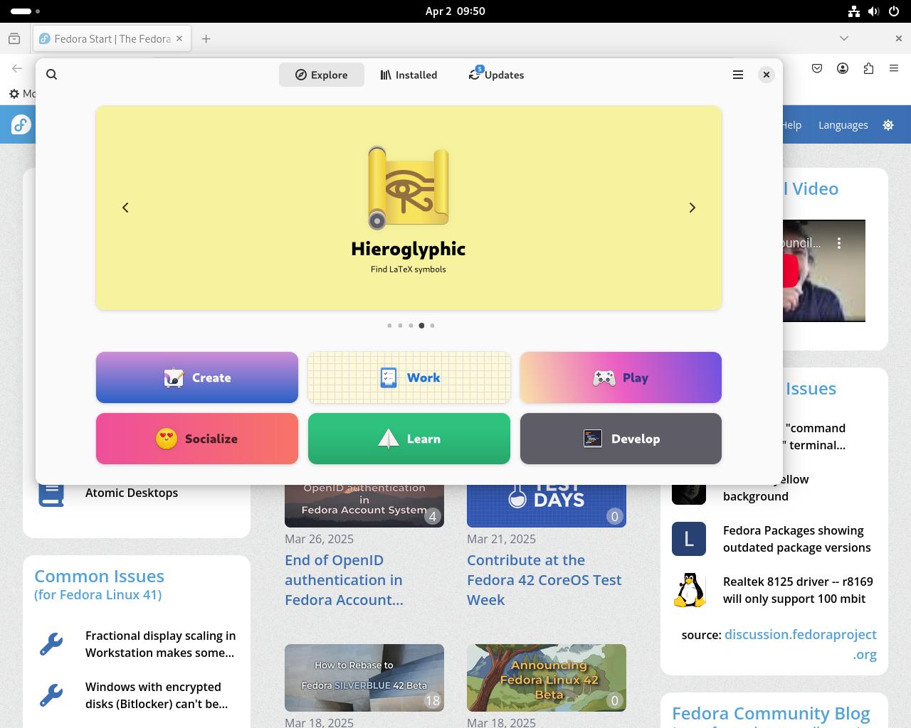Toggle the page theme sun icon
Viewport: 911px width, 728px height.
click(888, 125)
